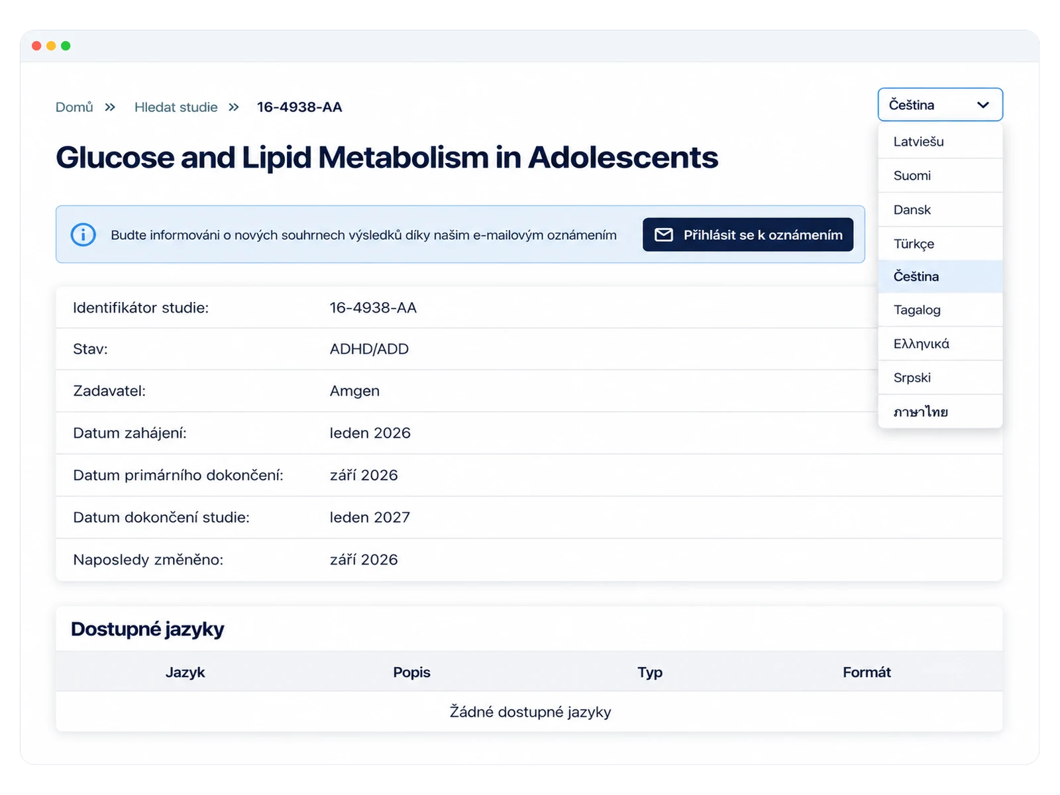Click the info circle icon in banner
Image resolution: width=1060 pixels, height=795 pixels.
click(83, 235)
